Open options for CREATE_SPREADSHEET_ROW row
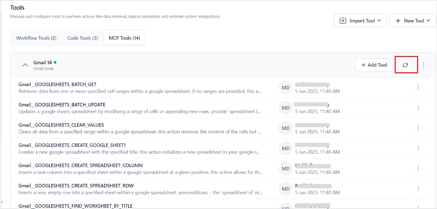Viewport: 437px width, 209px height. click(418, 189)
